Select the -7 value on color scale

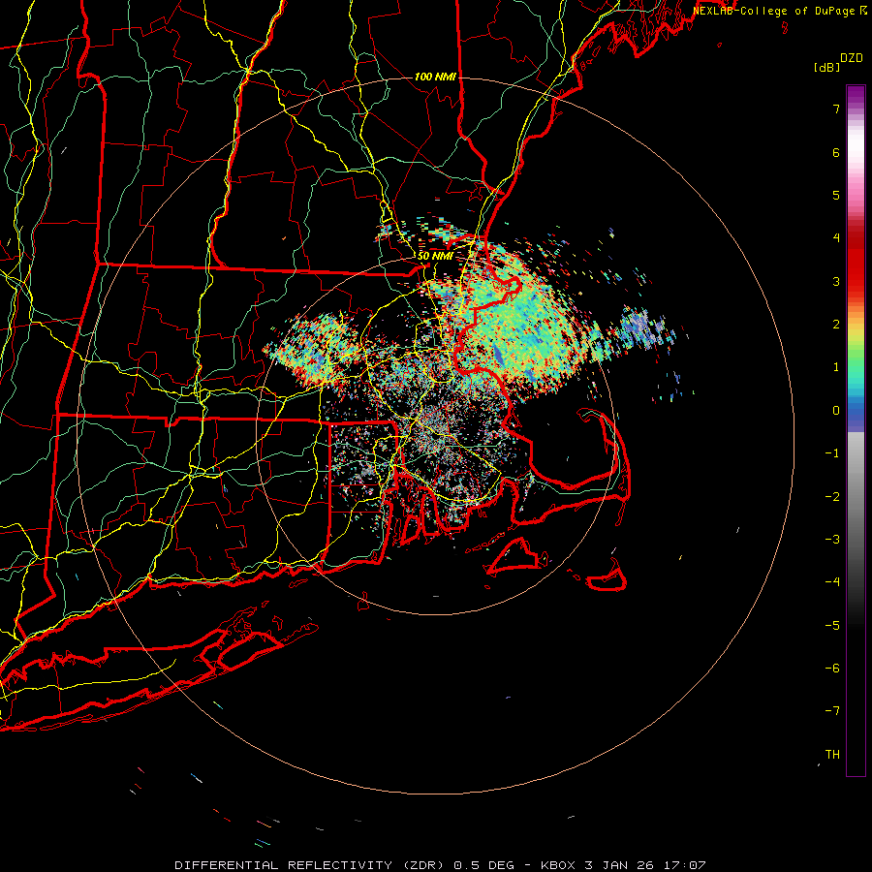point(832,711)
